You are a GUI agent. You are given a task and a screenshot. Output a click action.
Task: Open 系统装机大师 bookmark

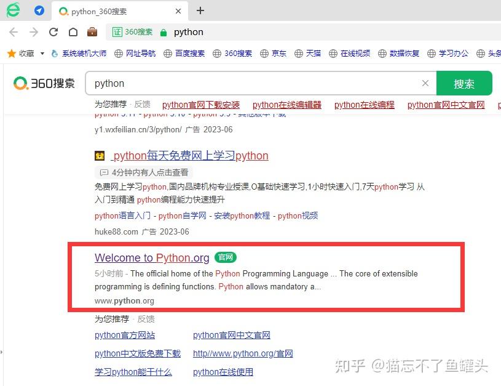coord(79,54)
